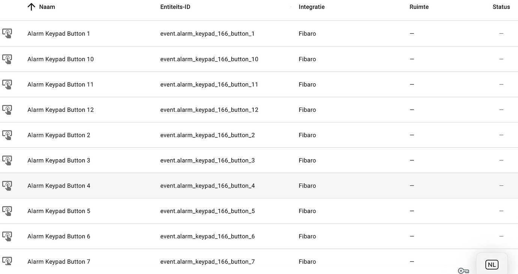Screen dimensions: 518x274
Task: Sort by the Ruimte column header
Action: (x=419, y=7)
